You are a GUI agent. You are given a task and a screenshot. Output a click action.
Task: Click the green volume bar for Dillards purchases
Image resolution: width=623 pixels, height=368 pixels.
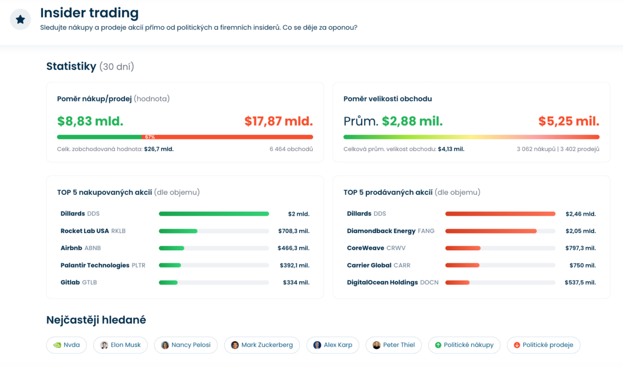coord(214,214)
